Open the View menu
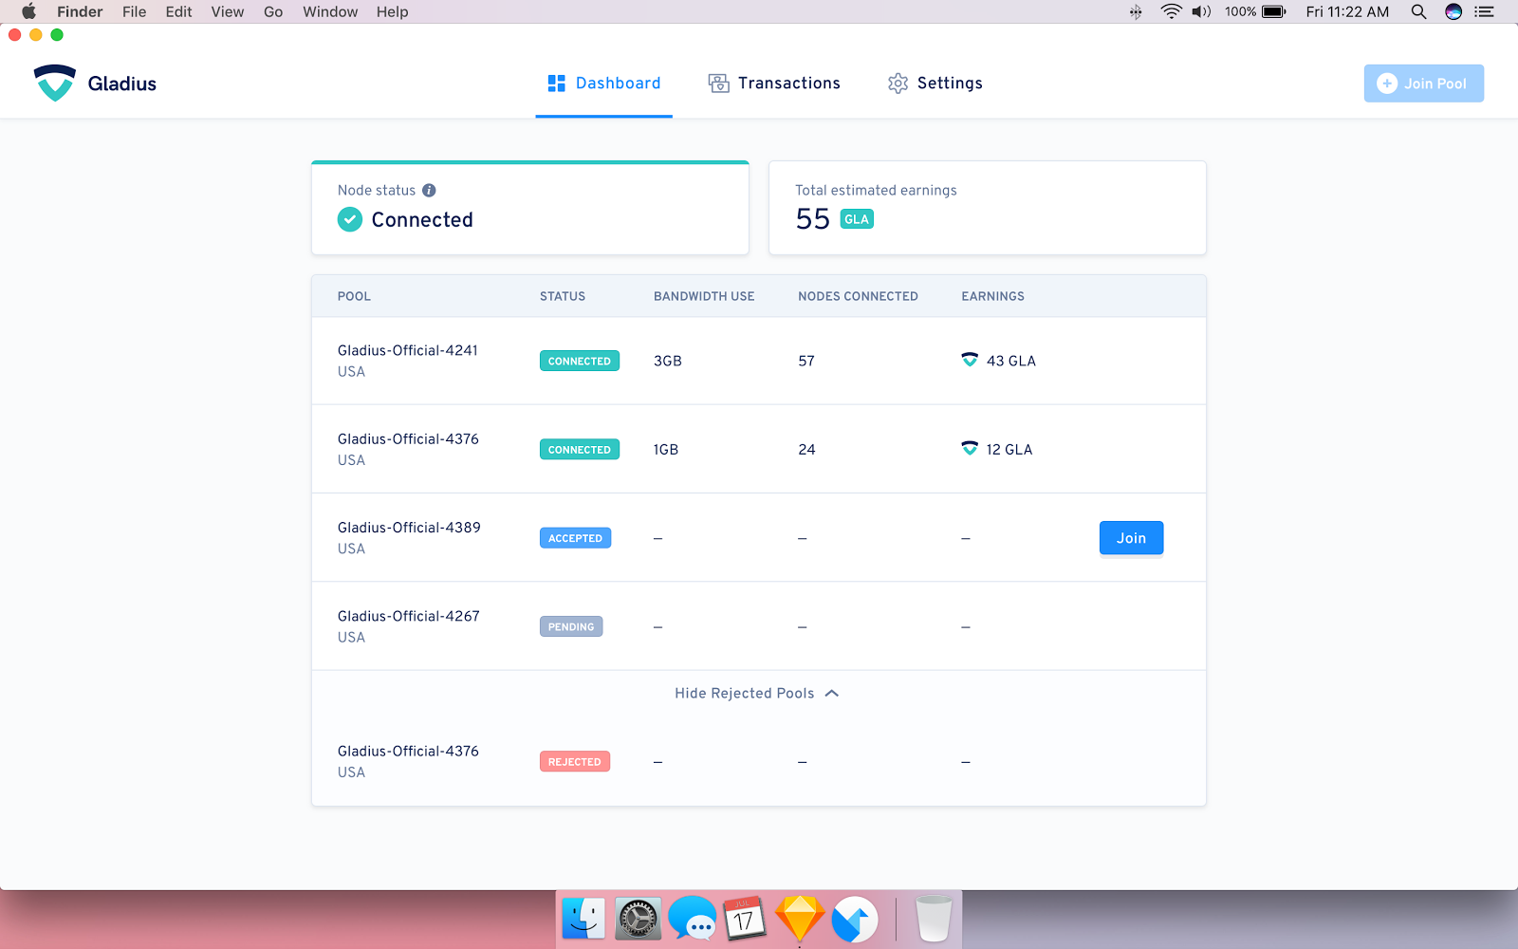 point(228,11)
